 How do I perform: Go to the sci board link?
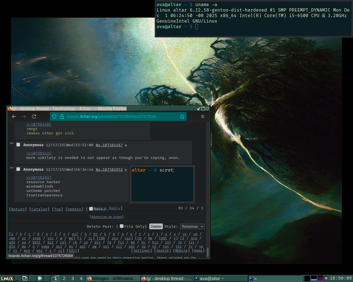[x=119, y=246]
